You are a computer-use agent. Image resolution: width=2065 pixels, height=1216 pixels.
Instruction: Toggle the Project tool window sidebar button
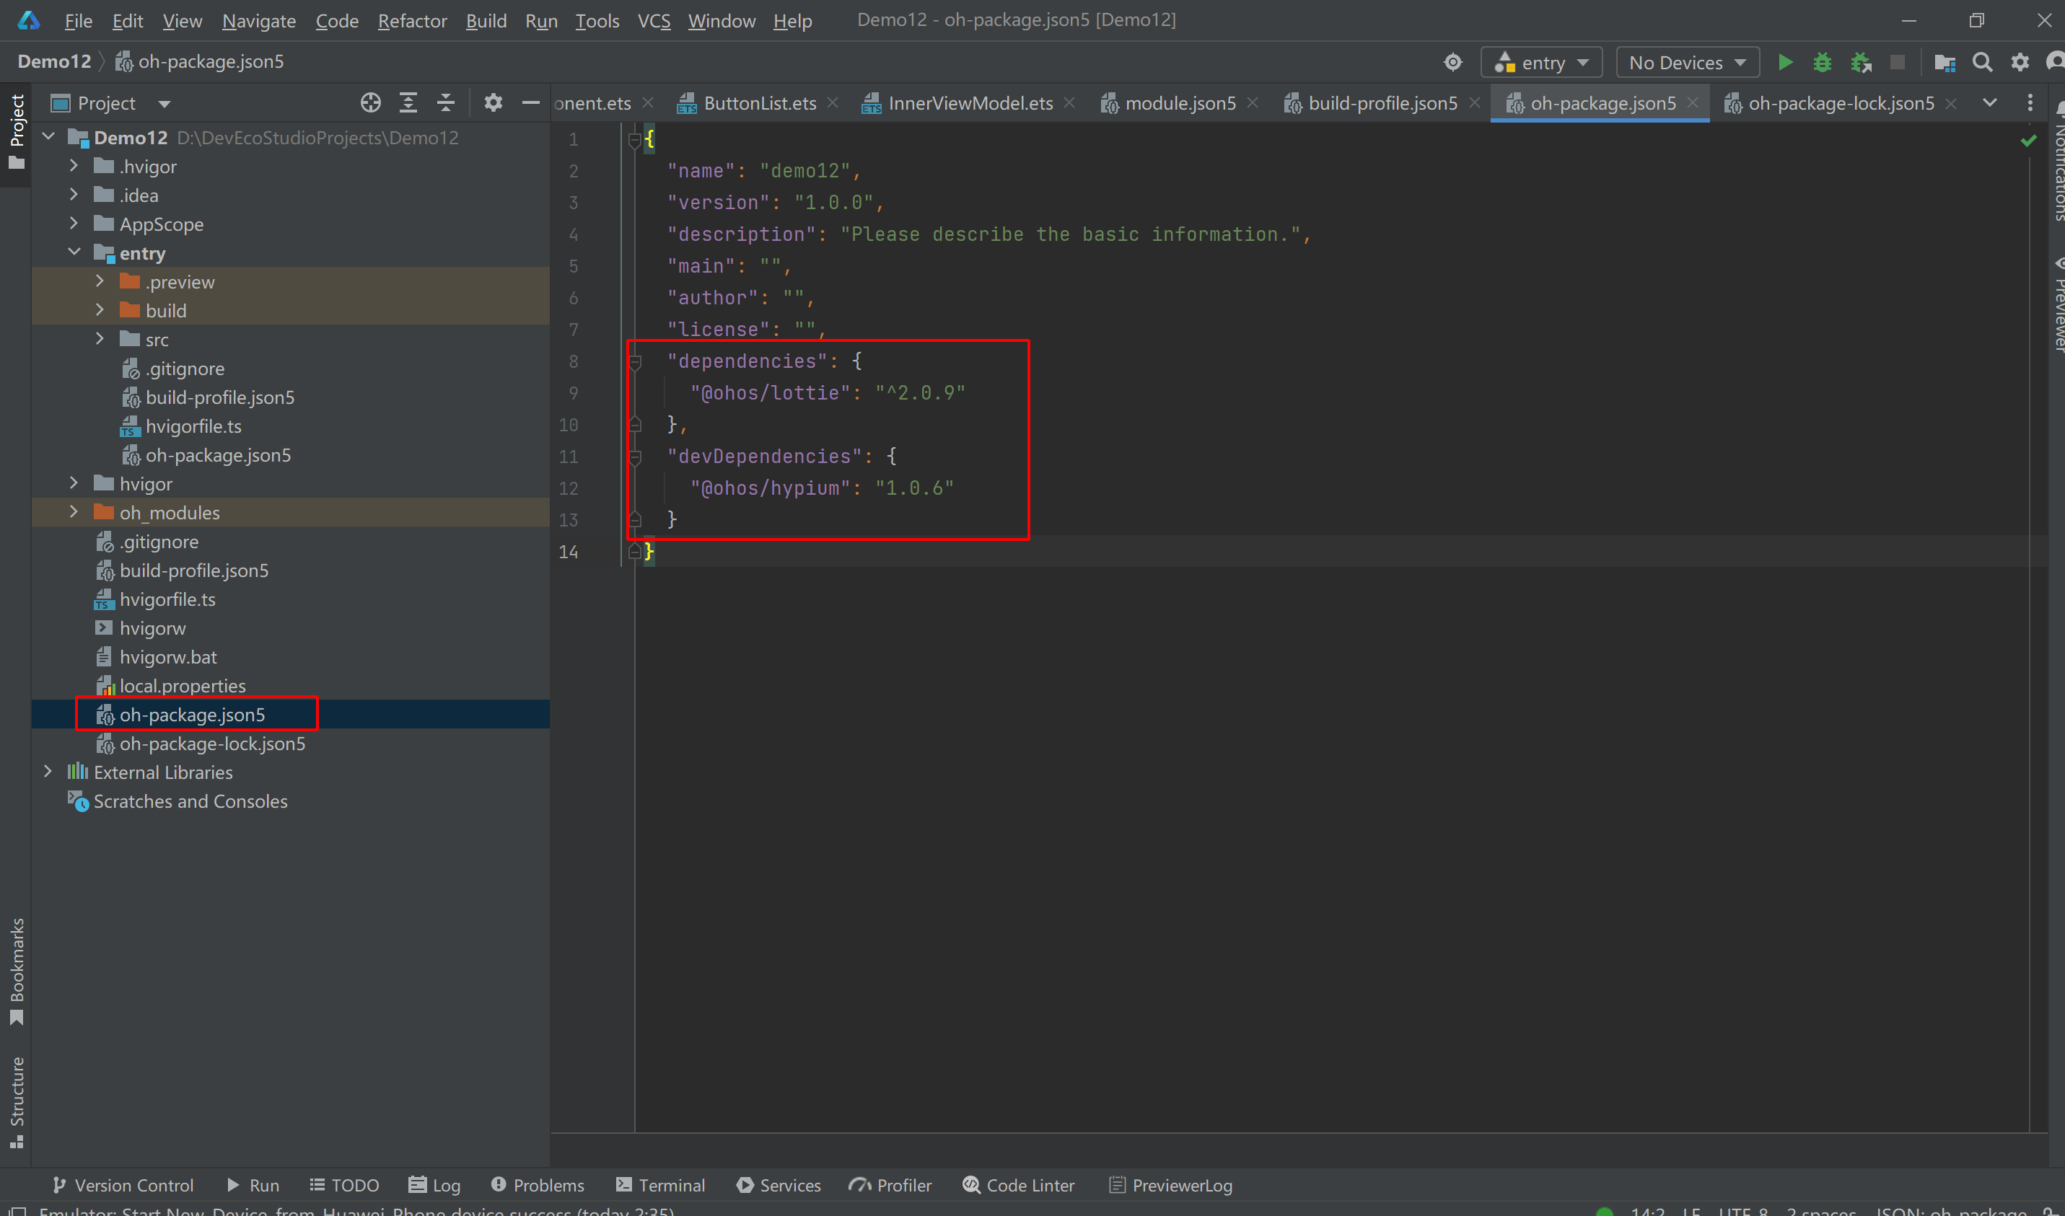click(16, 131)
